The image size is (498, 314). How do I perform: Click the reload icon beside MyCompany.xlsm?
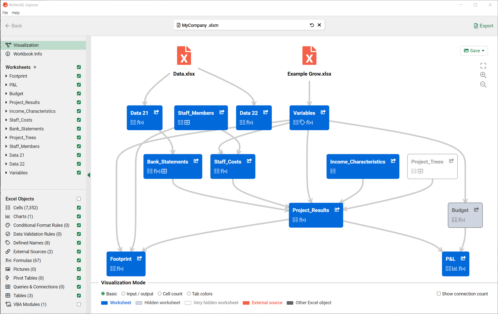(x=312, y=25)
